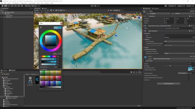Open the Shaded draw mode dropdown
Image resolution: width=195 pixels, height=109 pixels.
[x=40, y=10]
